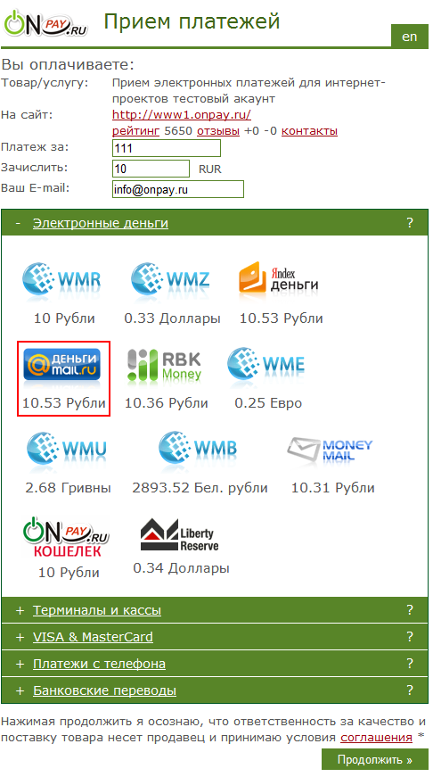The height and width of the screenshot is (777, 433).
Task: Choose Yandex Dengi payment logo
Action: [278, 277]
